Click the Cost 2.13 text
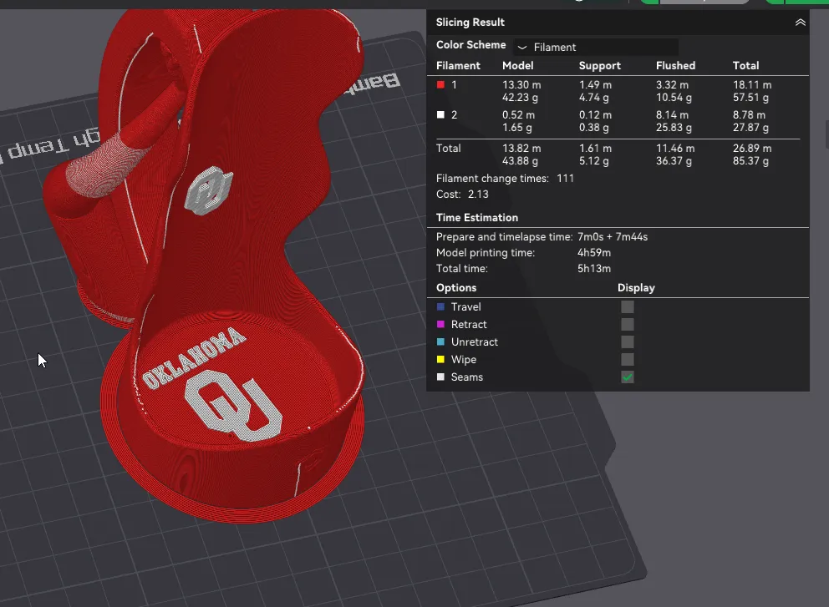 tap(462, 195)
